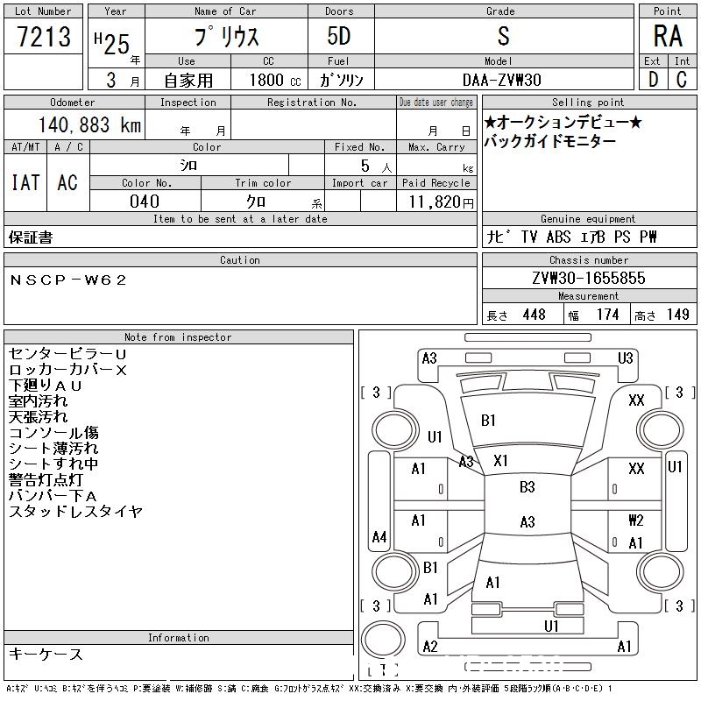Click the selling point "バックガイドモニター"

pyautogui.click(x=550, y=141)
